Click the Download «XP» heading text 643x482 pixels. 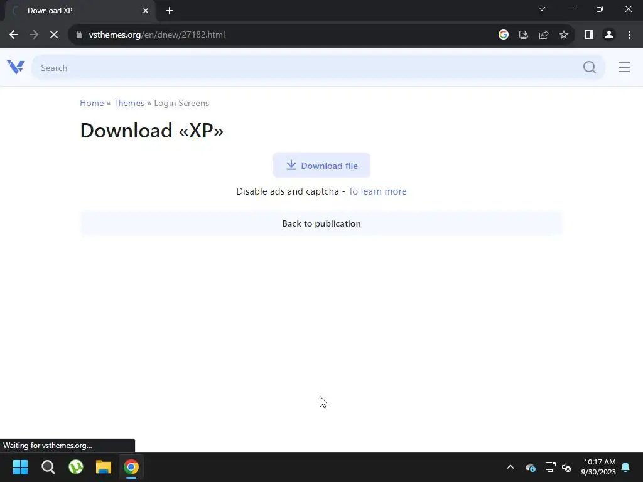coord(152,131)
